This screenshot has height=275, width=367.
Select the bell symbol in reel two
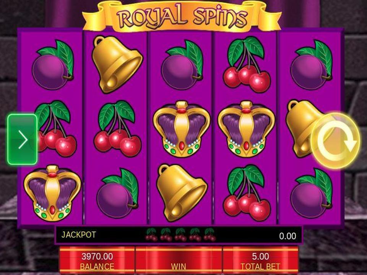pyautogui.click(x=117, y=65)
